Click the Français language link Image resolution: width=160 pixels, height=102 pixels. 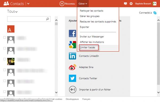click(x=86, y=99)
